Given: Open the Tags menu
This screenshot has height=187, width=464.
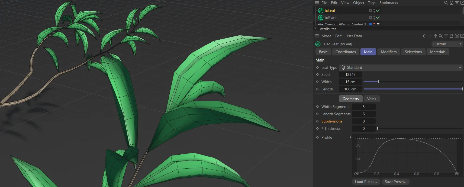Looking at the screenshot, I should [372, 3].
